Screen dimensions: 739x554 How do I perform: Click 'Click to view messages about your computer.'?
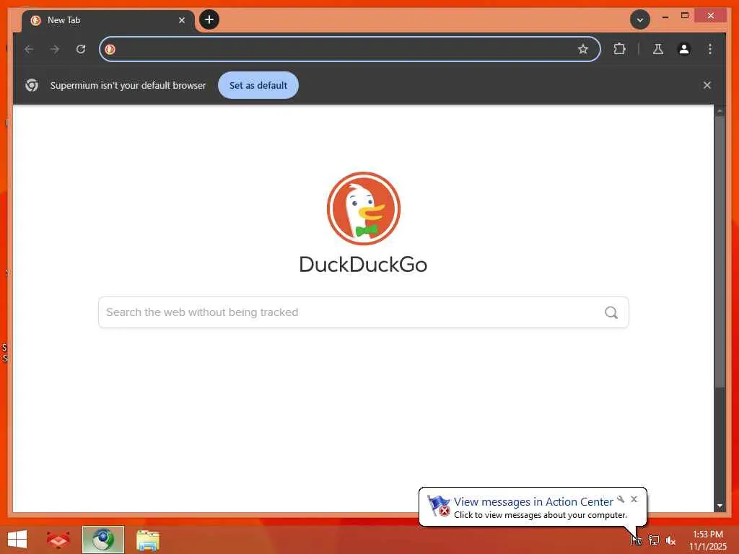(x=540, y=515)
